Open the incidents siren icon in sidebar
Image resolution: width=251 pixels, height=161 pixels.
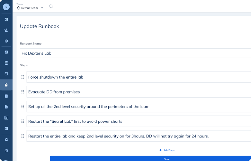(x=6, y=30)
